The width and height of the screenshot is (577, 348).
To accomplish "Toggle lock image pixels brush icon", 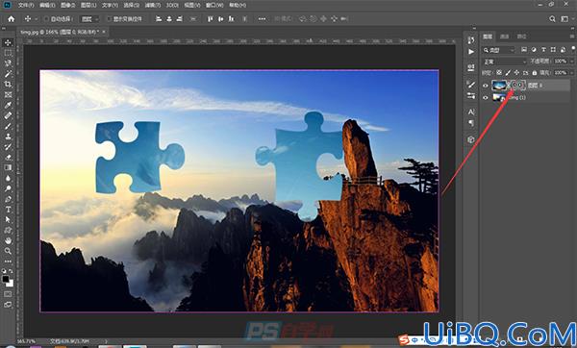I will click(x=508, y=73).
